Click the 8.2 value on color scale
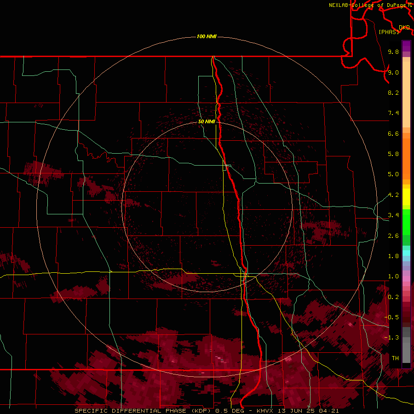 393,92
